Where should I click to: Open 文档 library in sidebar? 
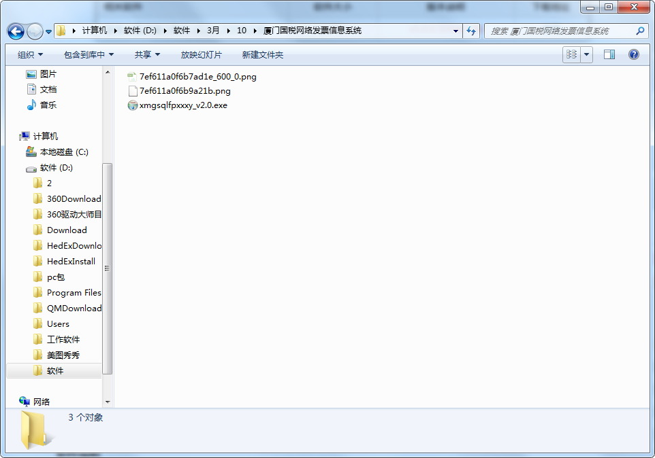tap(48, 90)
